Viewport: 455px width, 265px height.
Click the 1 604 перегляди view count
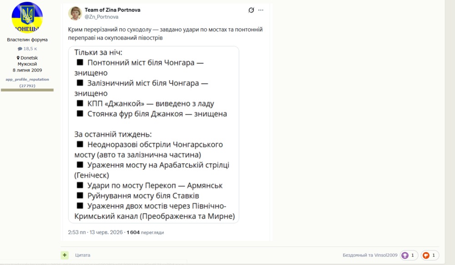pos(145,232)
